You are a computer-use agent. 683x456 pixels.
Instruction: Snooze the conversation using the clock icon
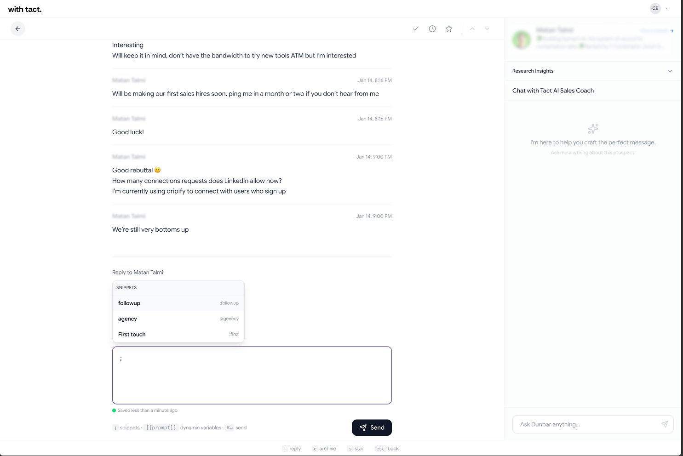pos(432,28)
